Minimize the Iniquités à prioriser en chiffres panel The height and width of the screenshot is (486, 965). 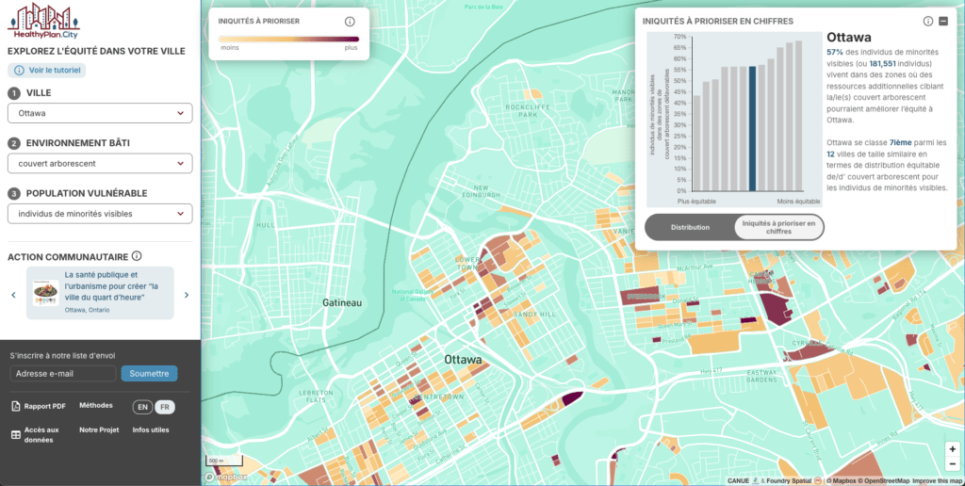coord(943,21)
